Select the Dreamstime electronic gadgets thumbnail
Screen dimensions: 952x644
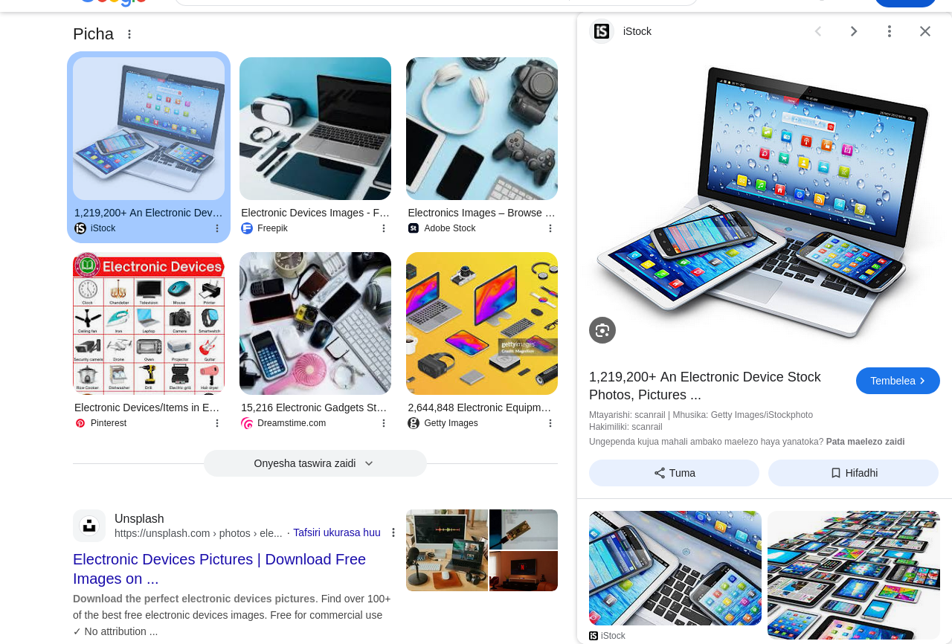click(x=315, y=323)
